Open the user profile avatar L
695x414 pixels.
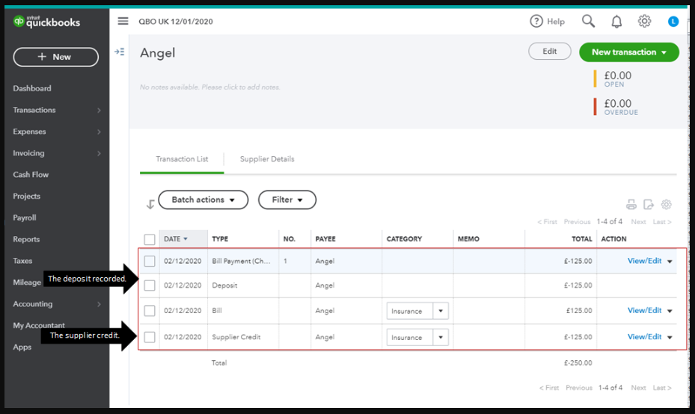pos(673,21)
